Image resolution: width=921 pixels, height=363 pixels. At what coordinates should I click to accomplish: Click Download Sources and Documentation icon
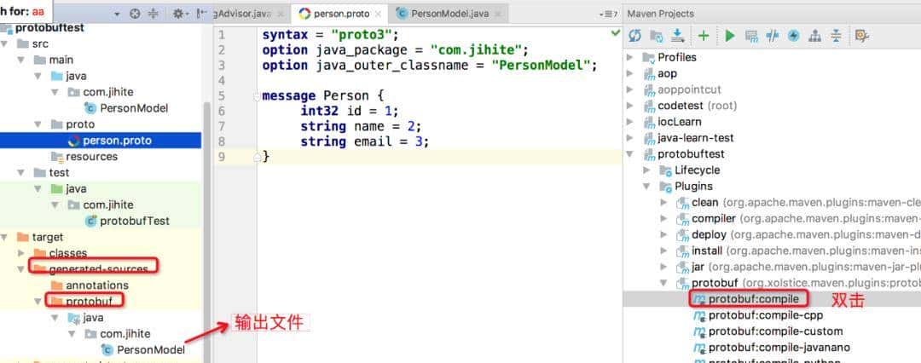678,36
